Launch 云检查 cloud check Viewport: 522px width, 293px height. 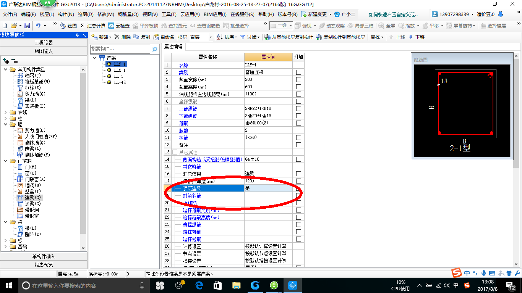[x=119, y=26]
